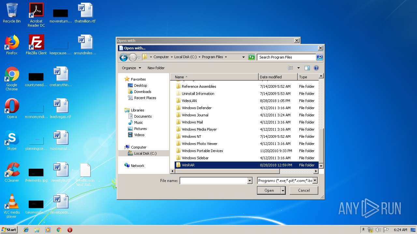The image size is (417, 234).
Task: Open the Help question mark icon
Action: point(316,68)
